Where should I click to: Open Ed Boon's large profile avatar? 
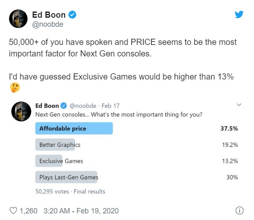18,19
